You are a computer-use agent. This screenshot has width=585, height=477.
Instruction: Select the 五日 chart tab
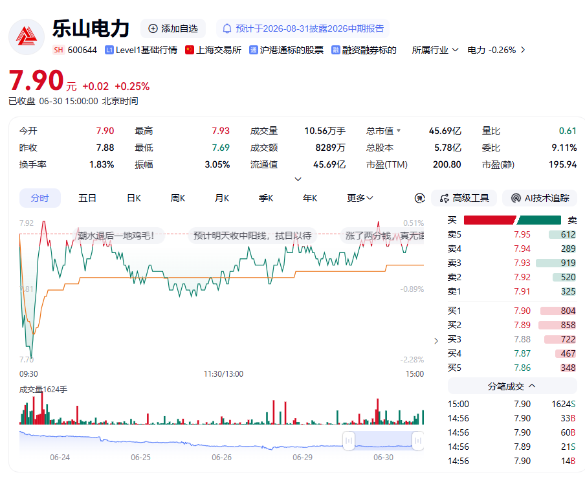87,198
